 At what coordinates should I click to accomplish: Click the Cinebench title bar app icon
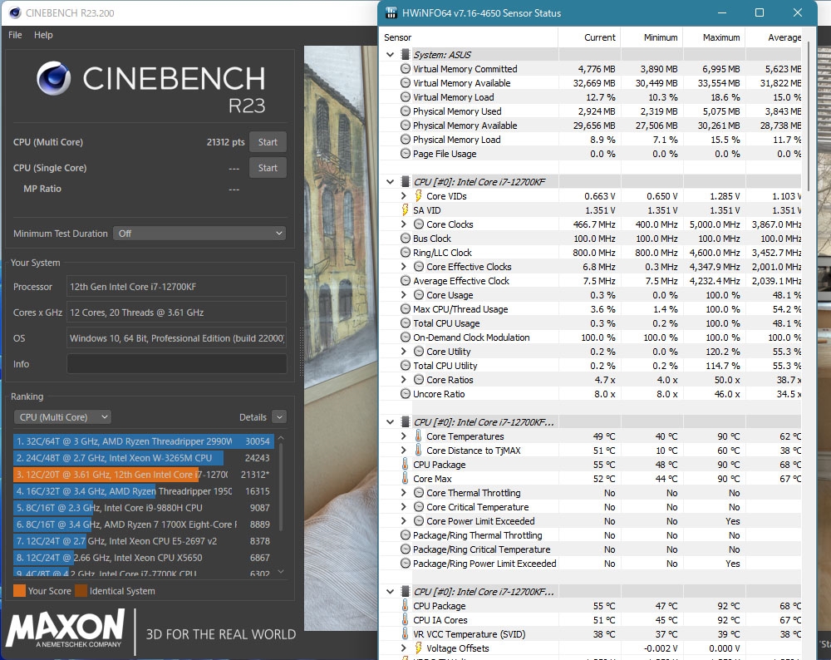15,12
